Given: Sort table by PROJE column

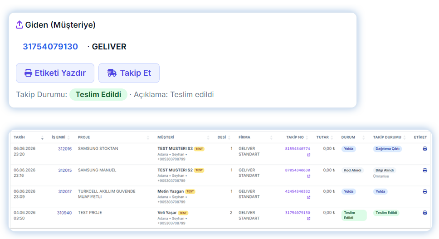Looking at the screenshot, I should pyautogui.click(x=148, y=137).
